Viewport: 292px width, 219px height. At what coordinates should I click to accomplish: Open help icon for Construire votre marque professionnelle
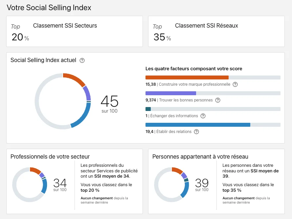(x=235, y=84)
